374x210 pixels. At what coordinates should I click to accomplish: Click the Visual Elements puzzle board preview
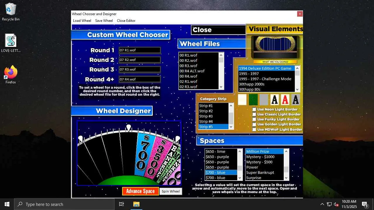[x=275, y=47]
